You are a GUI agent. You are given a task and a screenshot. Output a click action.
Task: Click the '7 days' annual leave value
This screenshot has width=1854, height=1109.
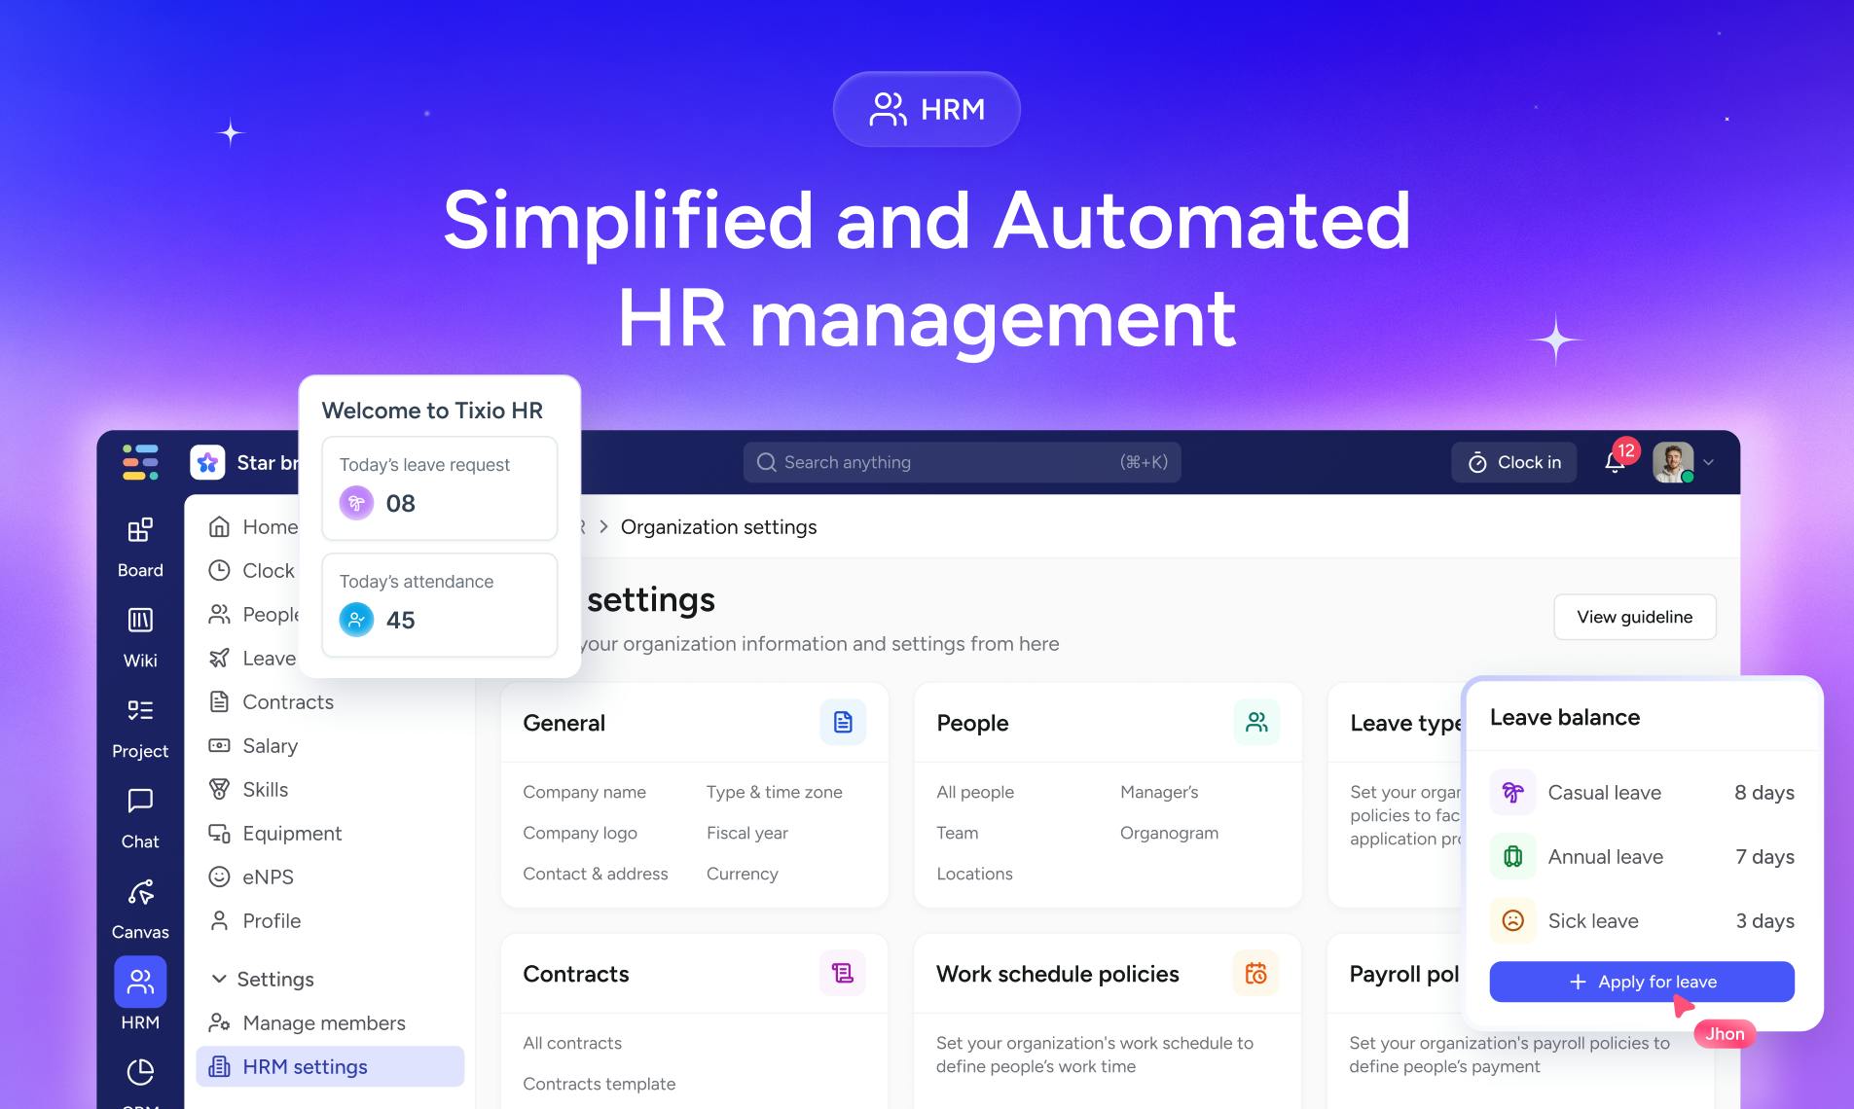1764,856
